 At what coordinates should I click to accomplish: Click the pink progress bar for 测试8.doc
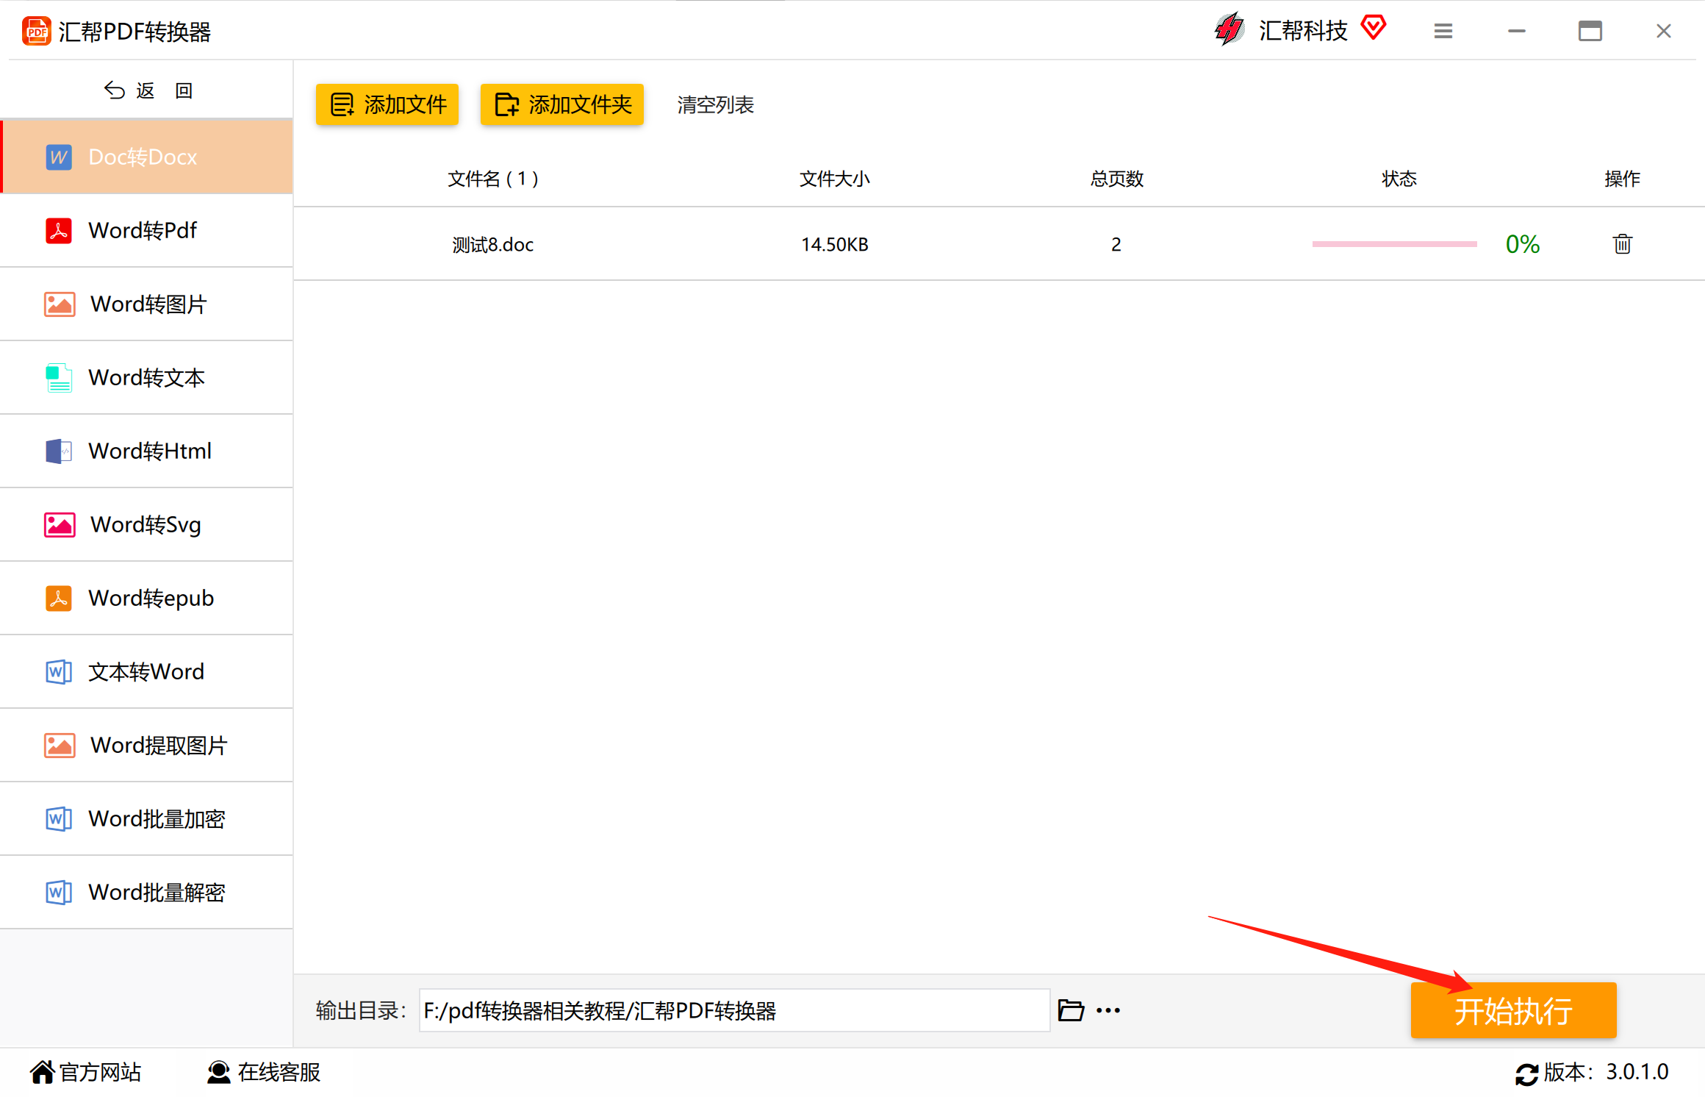click(x=1394, y=244)
